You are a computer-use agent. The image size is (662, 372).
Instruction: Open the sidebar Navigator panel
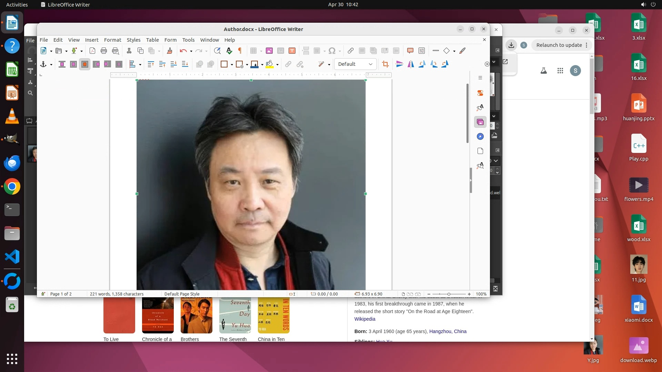(480, 136)
